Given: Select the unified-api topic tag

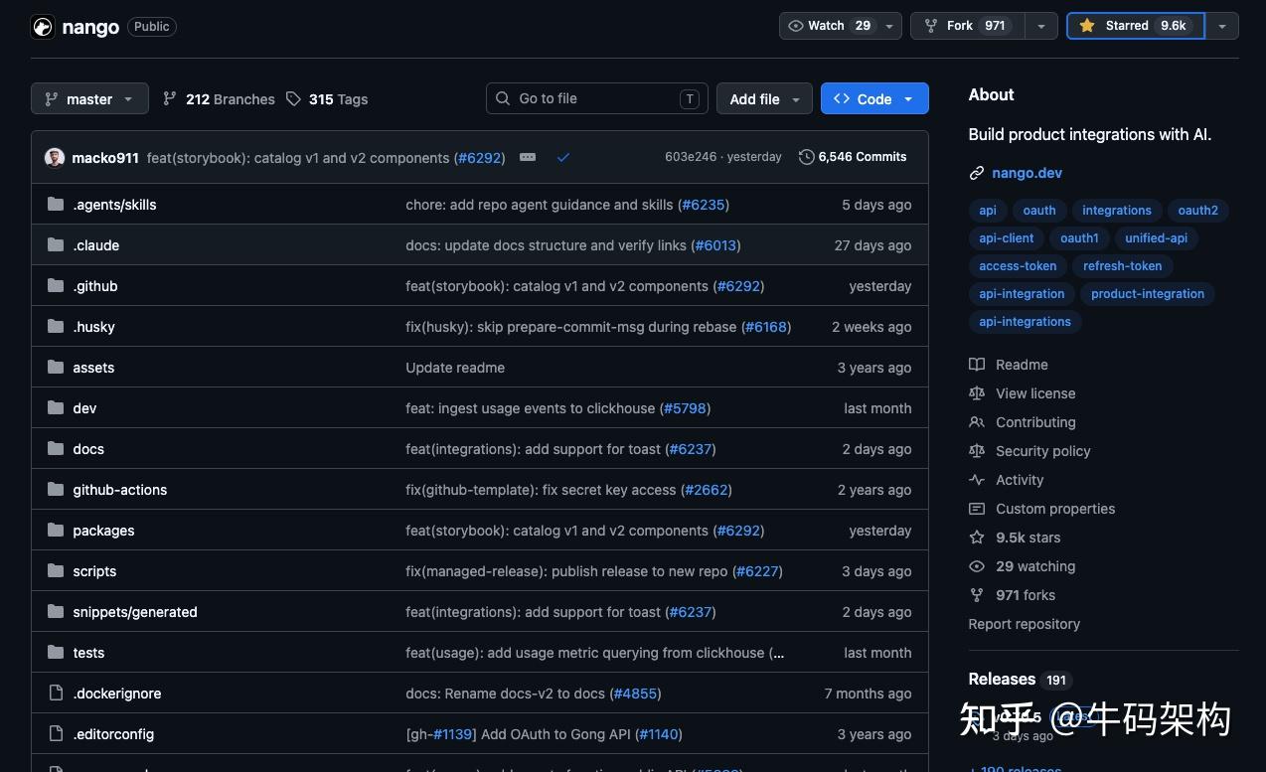Looking at the screenshot, I should [x=1156, y=238].
